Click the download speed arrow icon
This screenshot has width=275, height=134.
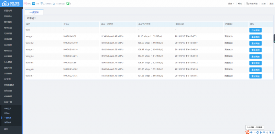[54, 4]
